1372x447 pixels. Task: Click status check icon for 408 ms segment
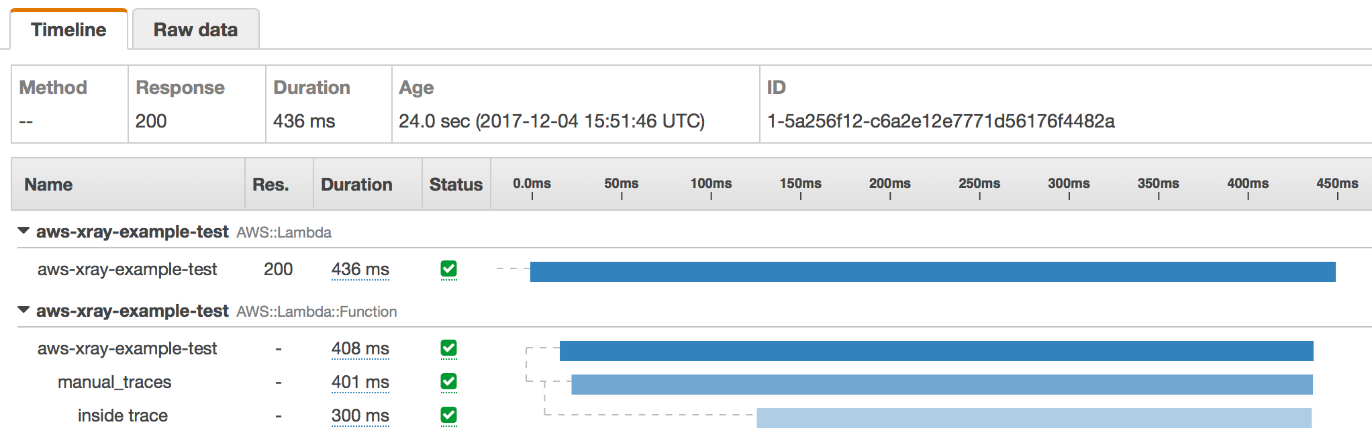point(448,348)
